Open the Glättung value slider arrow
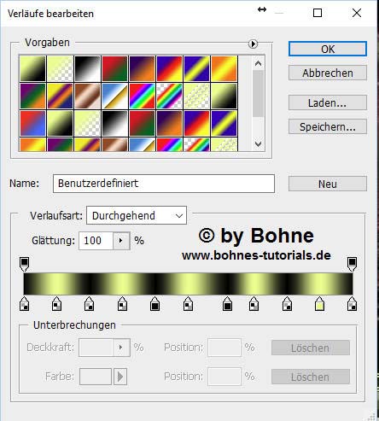 click(x=121, y=241)
